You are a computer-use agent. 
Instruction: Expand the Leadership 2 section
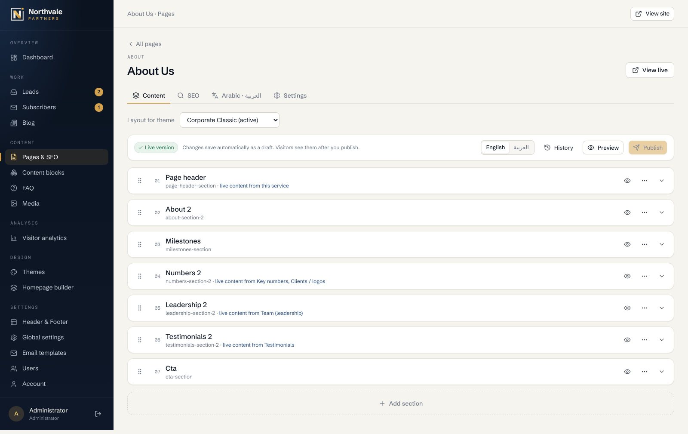point(662,308)
